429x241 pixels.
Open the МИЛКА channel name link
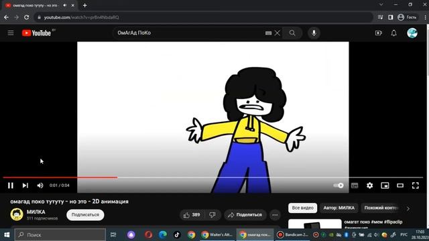pos(36,212)
